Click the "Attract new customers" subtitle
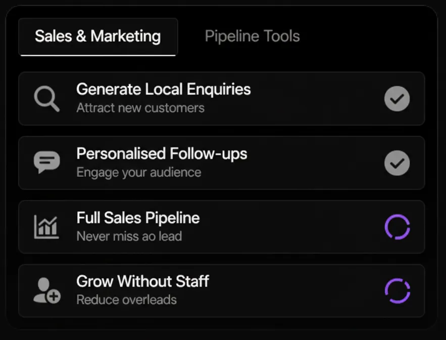The height and width of the screenshot is (340, 446). (140, 108)
